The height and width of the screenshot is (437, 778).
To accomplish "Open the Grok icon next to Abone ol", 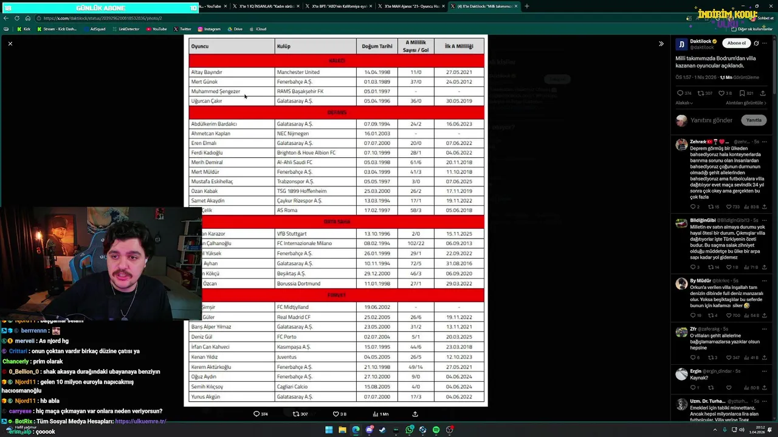I will 756,43.
